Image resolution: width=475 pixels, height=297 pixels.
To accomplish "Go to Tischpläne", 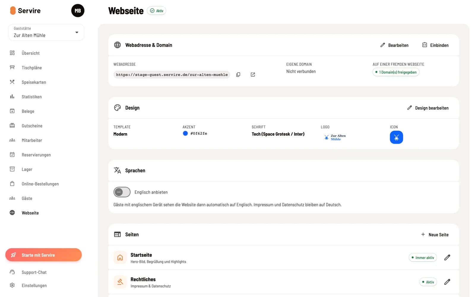I will click(x=31, y=68).
